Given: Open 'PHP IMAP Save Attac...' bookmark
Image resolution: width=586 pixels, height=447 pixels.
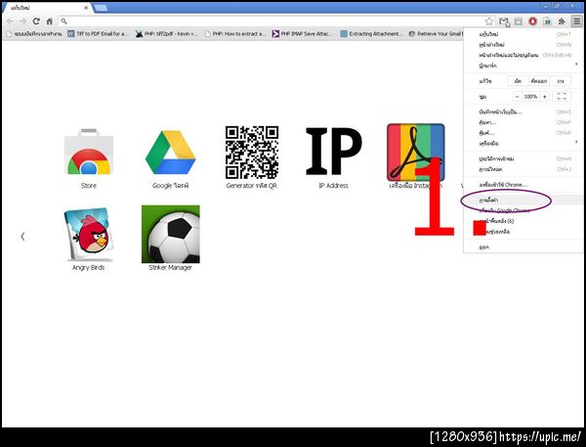Looking at the screenshot, I should pyautogui.click(x=302, y=33).
